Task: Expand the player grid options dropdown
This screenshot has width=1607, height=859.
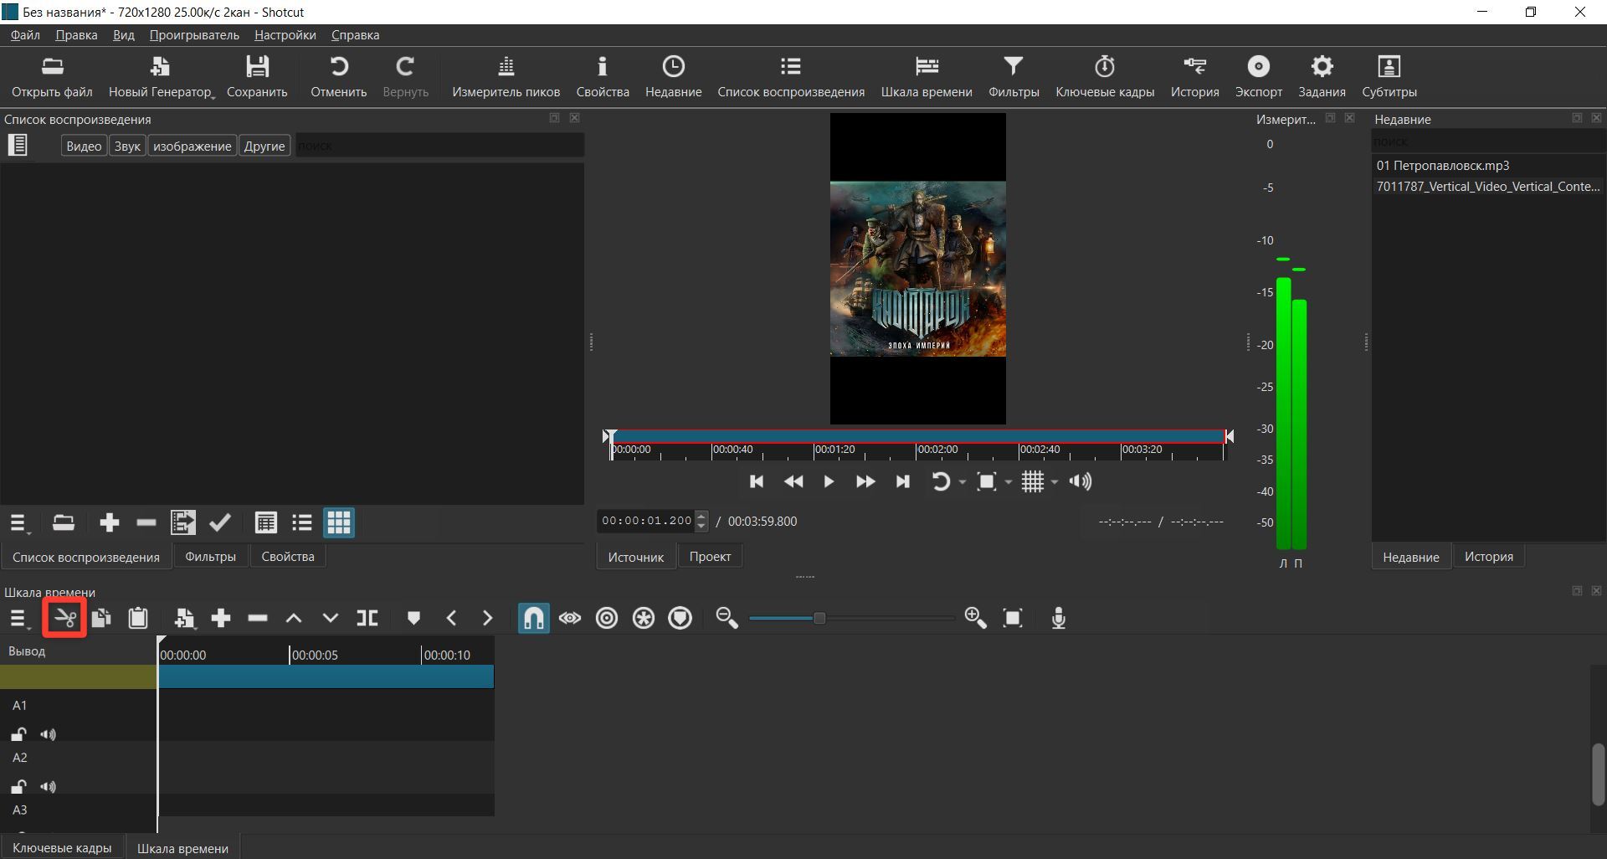Action: [1055, 482]
